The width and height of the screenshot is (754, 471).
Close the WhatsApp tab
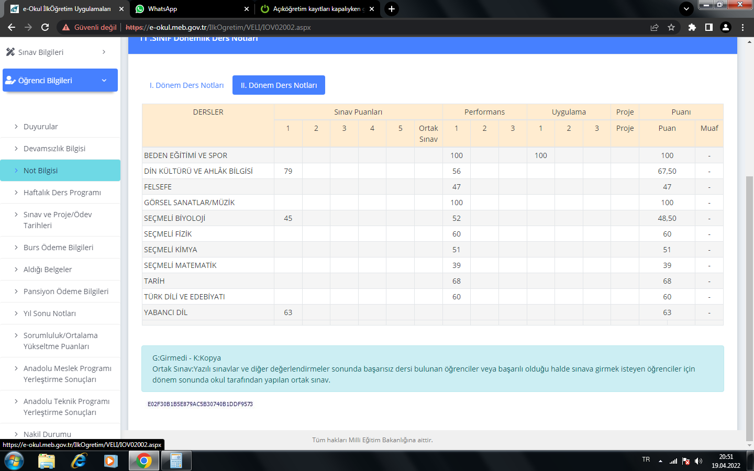pos(247,9)
